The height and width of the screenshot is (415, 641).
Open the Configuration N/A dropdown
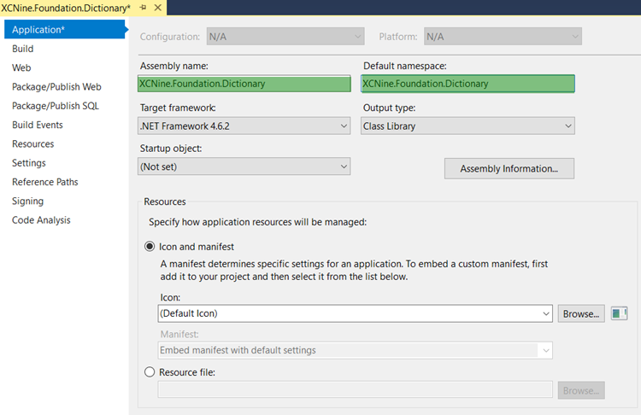coord(285,37)
